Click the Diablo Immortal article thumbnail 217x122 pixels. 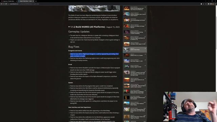[126, 8]
